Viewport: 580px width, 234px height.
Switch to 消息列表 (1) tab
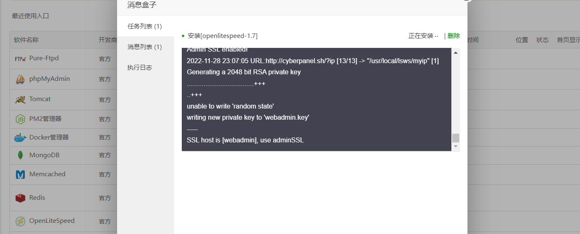pos(144,47)
